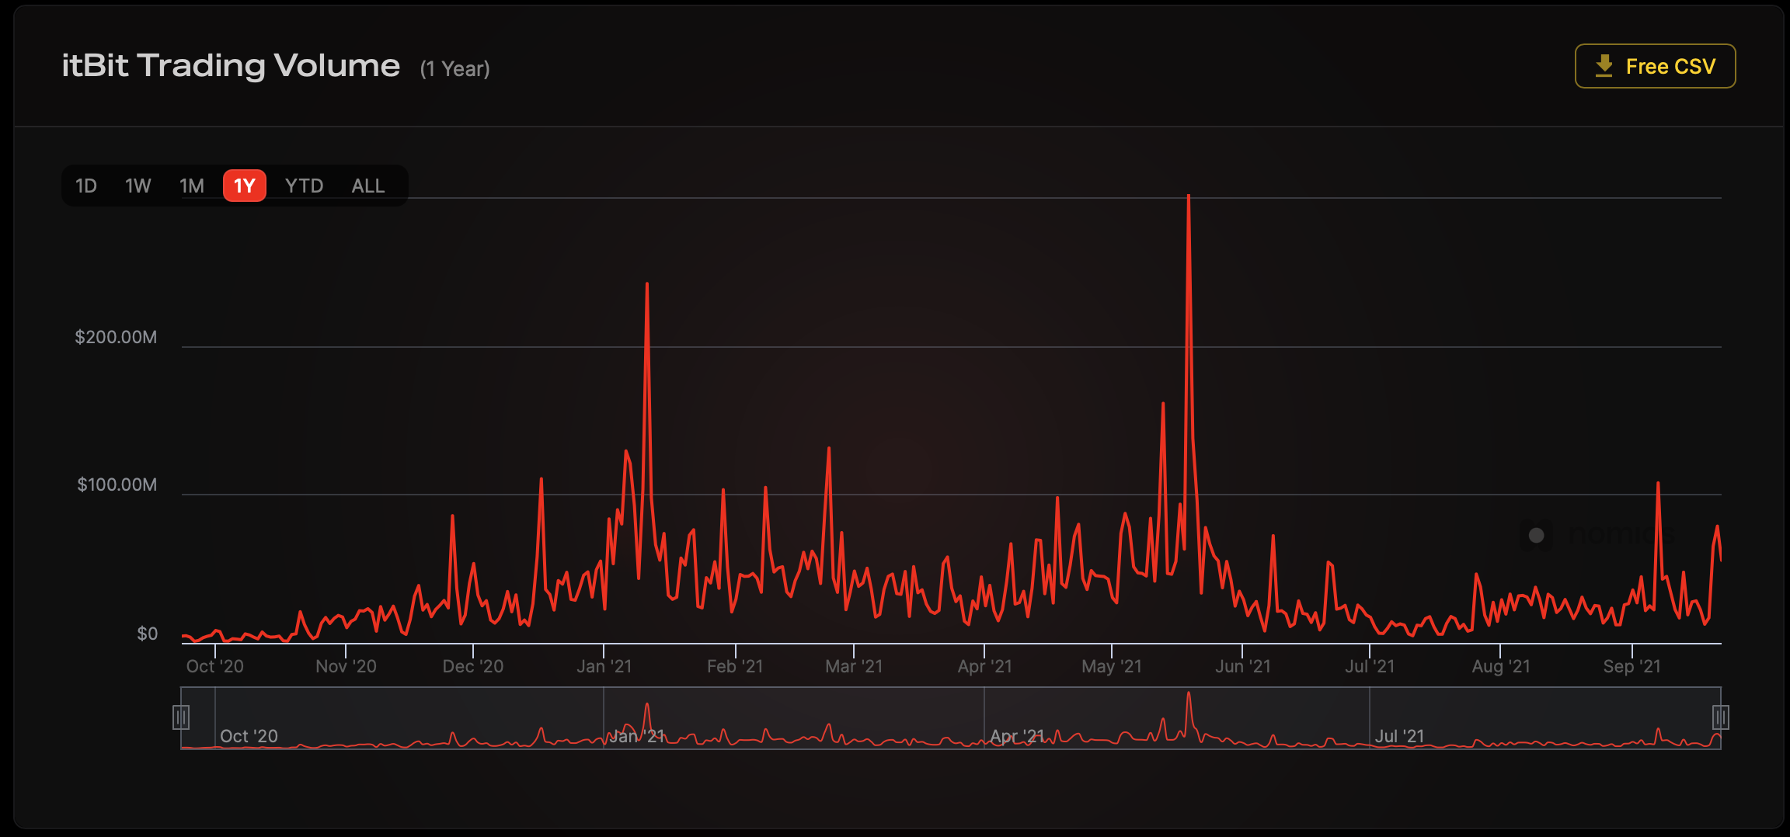Select the active 1Y range tab
Screen dimensions: 1790x837
(x=245, y=186)
